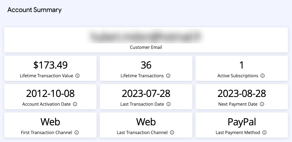Viewport: 292px width, 142px height.
Task: Select the $173.49 lifetime value figure
Action: click(50, 65)
